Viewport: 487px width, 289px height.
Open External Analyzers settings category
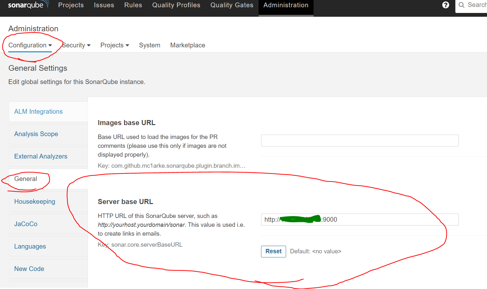click(x=48, y=156)
